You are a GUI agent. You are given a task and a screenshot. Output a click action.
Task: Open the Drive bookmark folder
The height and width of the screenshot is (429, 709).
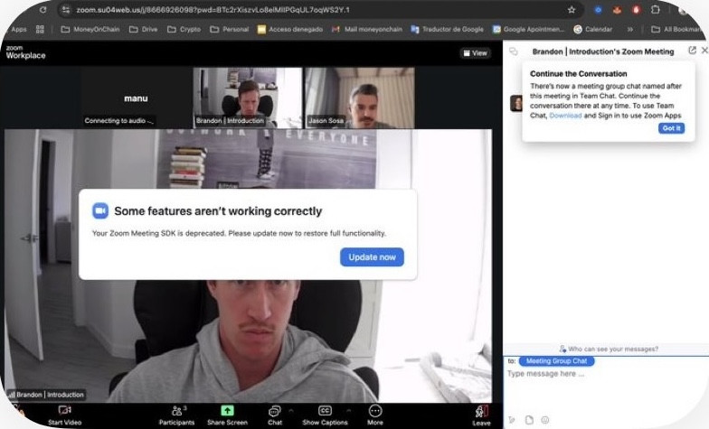143,29
